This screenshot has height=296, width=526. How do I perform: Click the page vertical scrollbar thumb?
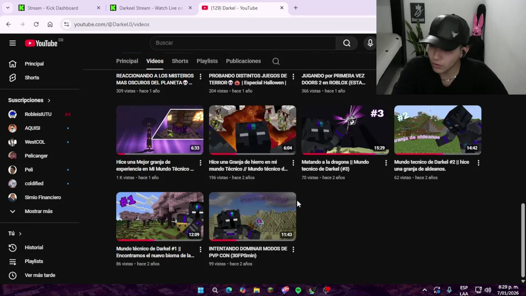tap(523, 240)
